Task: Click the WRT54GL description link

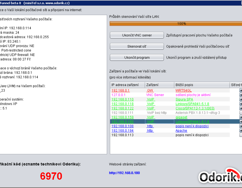Action: tap(183, 91)
